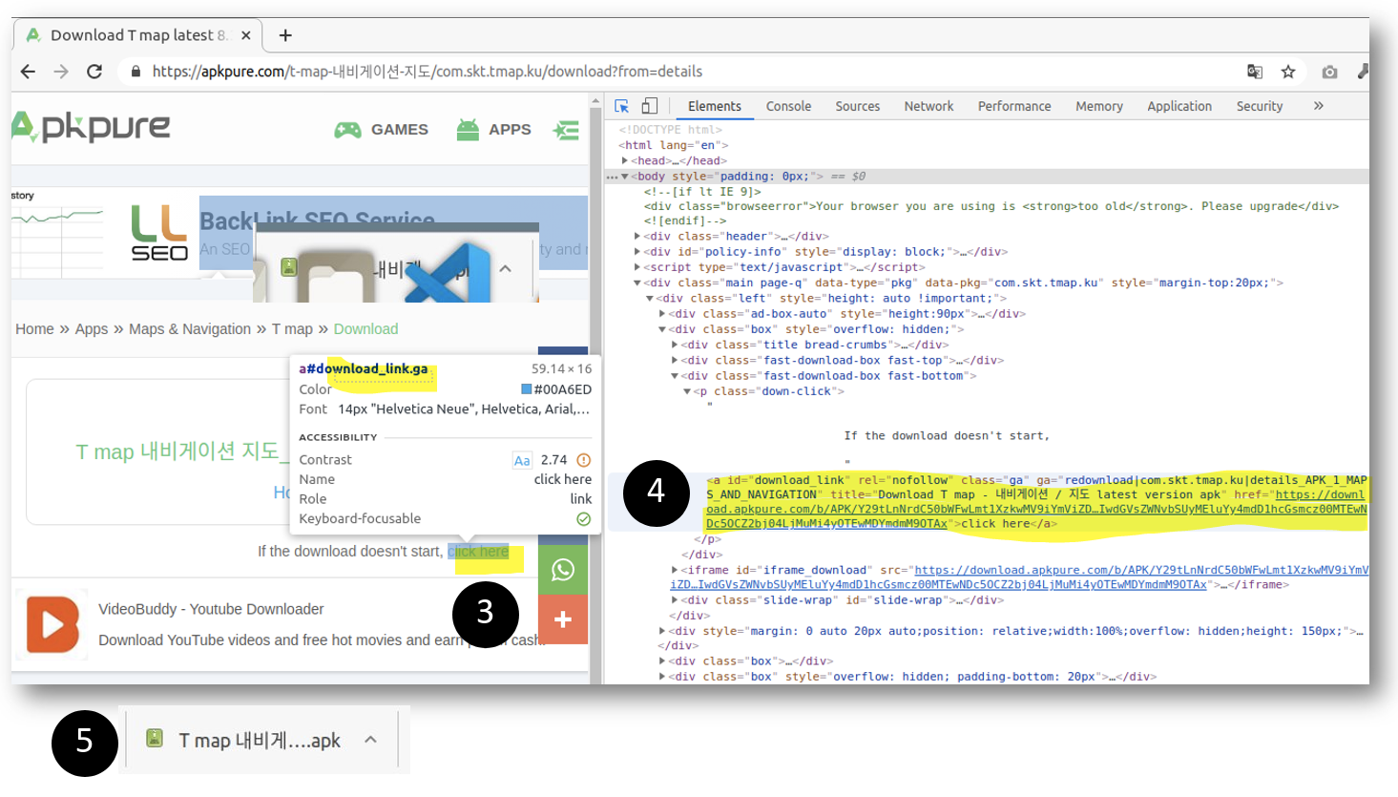Expand the div class="fast-download-box fast-top" node

675,361
